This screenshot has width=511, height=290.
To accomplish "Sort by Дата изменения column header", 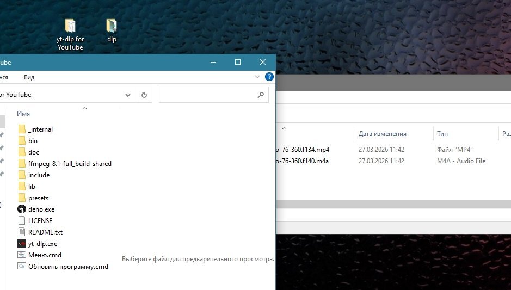I will click(x=382, y=134).
